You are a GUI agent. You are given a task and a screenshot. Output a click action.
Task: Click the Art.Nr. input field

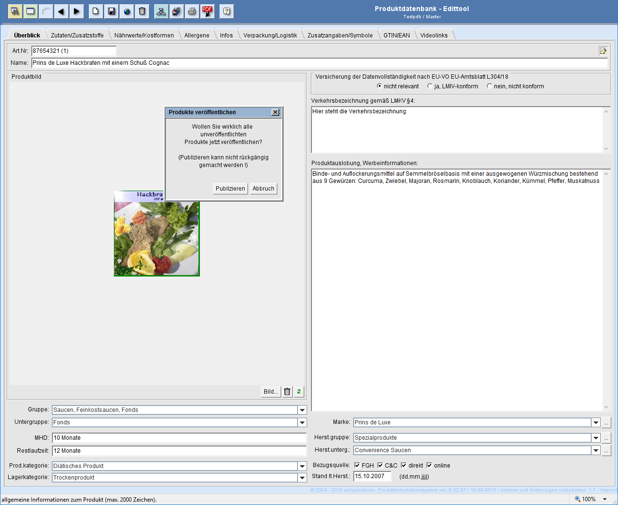pyautogui.click(x=74, y=51)
